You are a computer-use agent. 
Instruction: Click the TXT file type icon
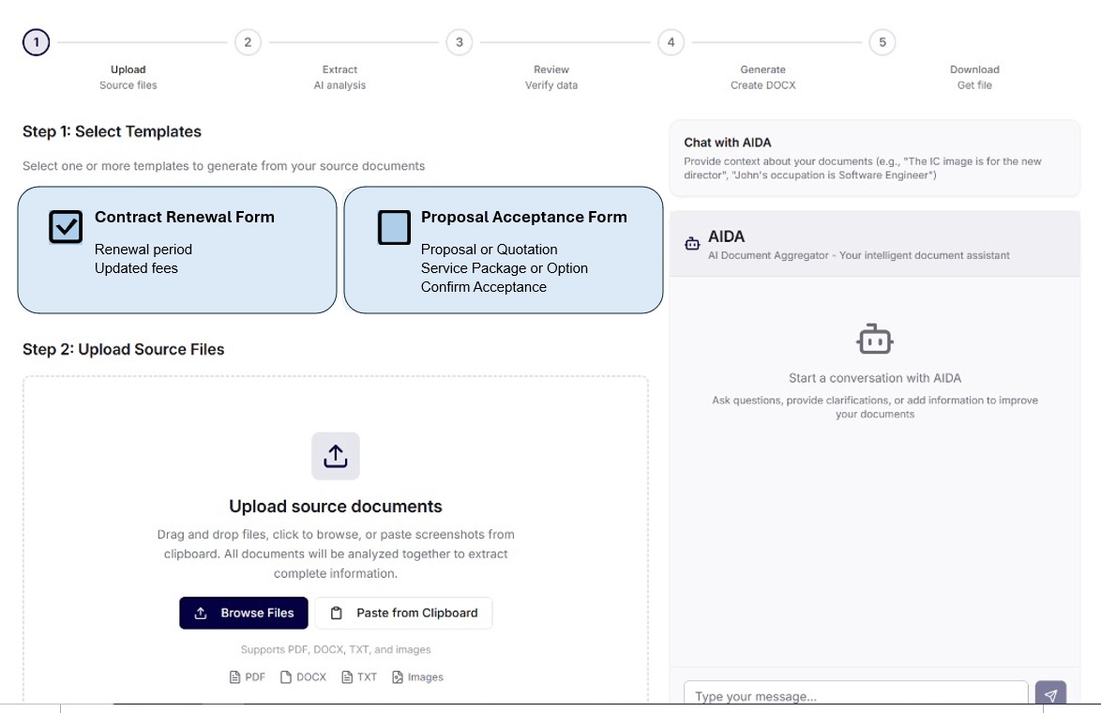[x=347, y=677]
